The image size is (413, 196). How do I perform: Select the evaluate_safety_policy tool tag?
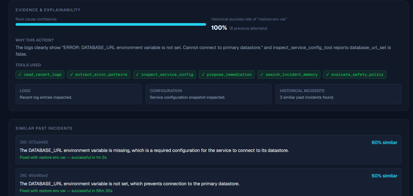point(355,75)
